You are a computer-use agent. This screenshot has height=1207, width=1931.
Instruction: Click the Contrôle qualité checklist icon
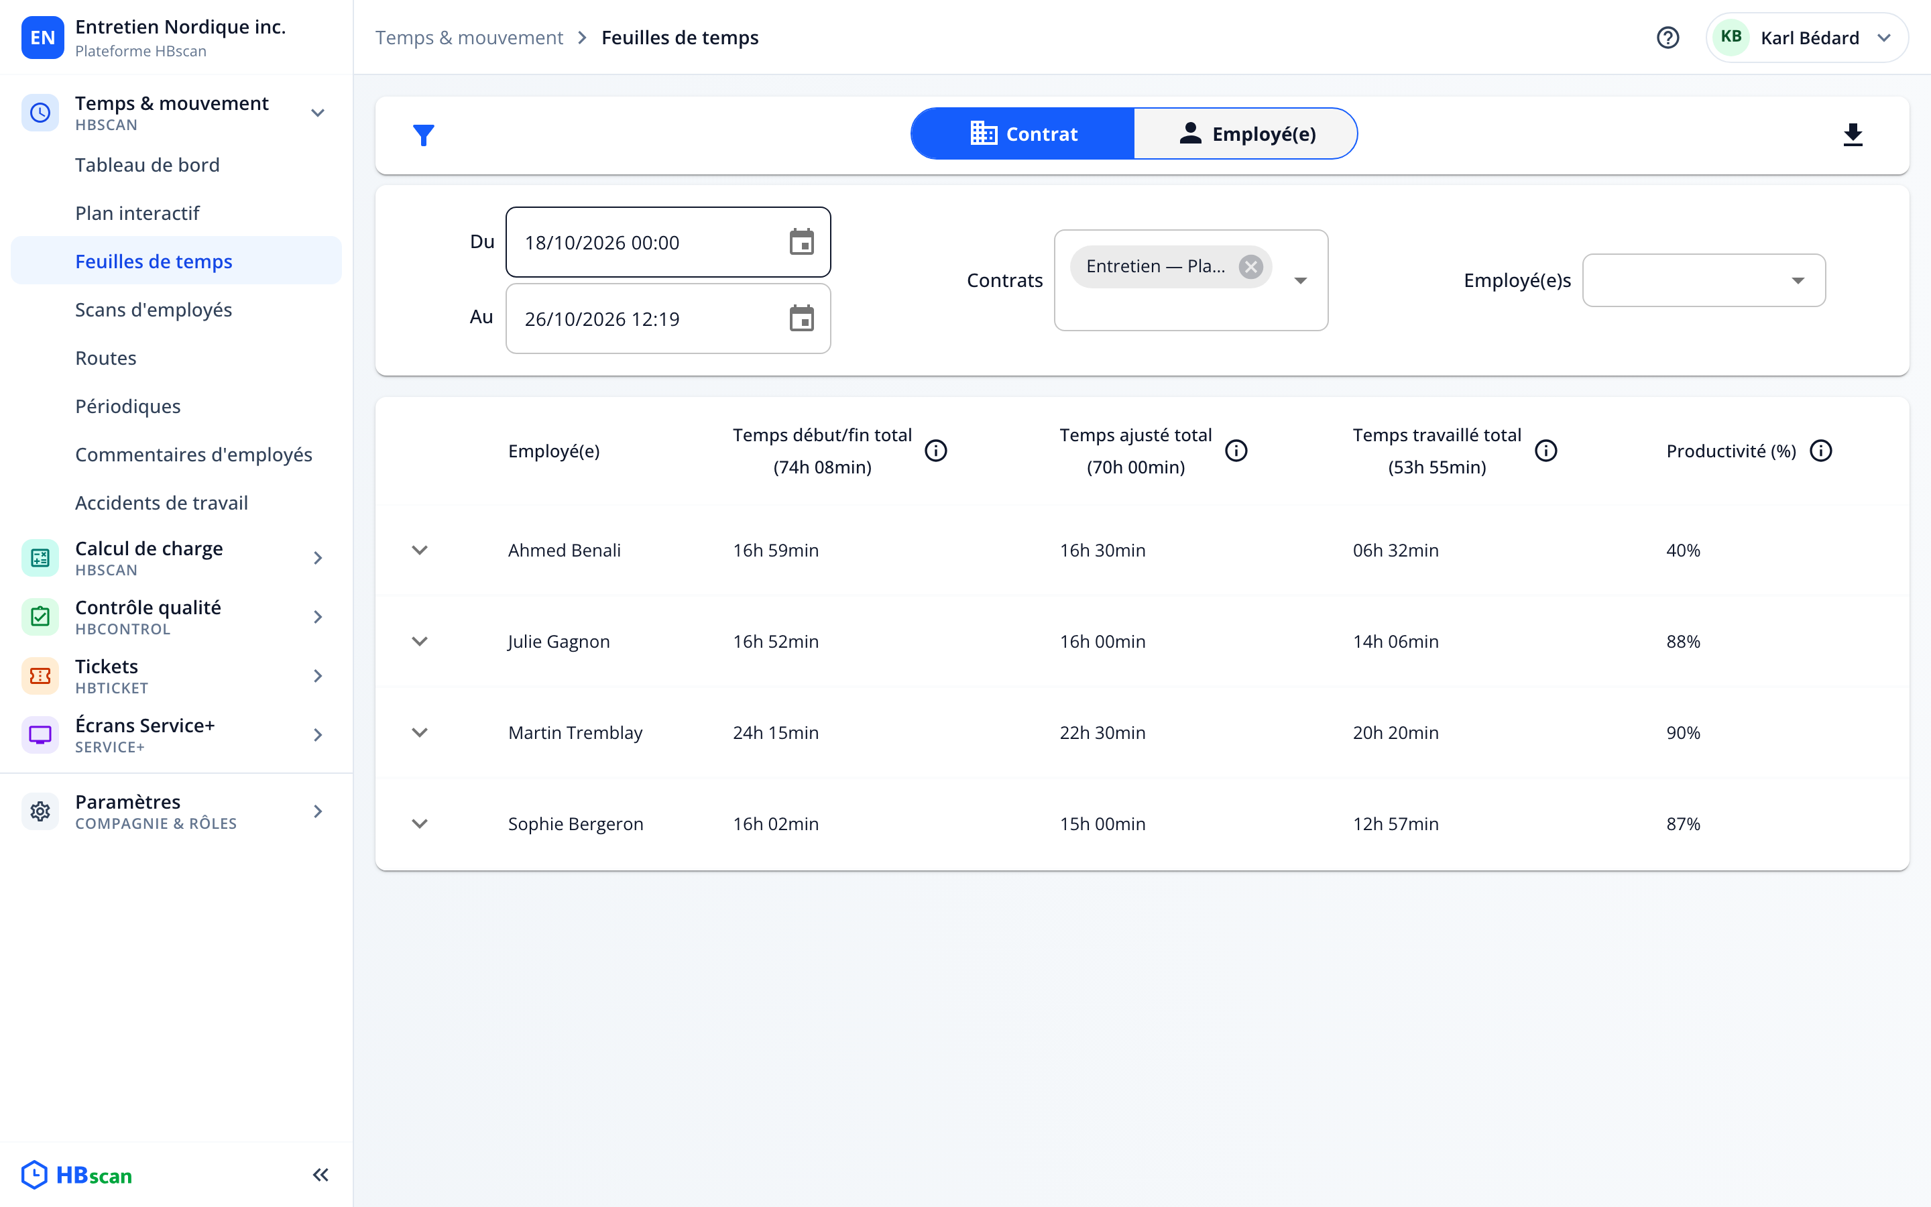coord(40,617)
